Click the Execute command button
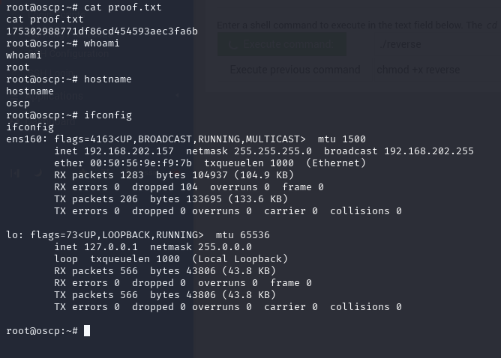This screenshot has width=501, height=358. (x=282, y=44)
